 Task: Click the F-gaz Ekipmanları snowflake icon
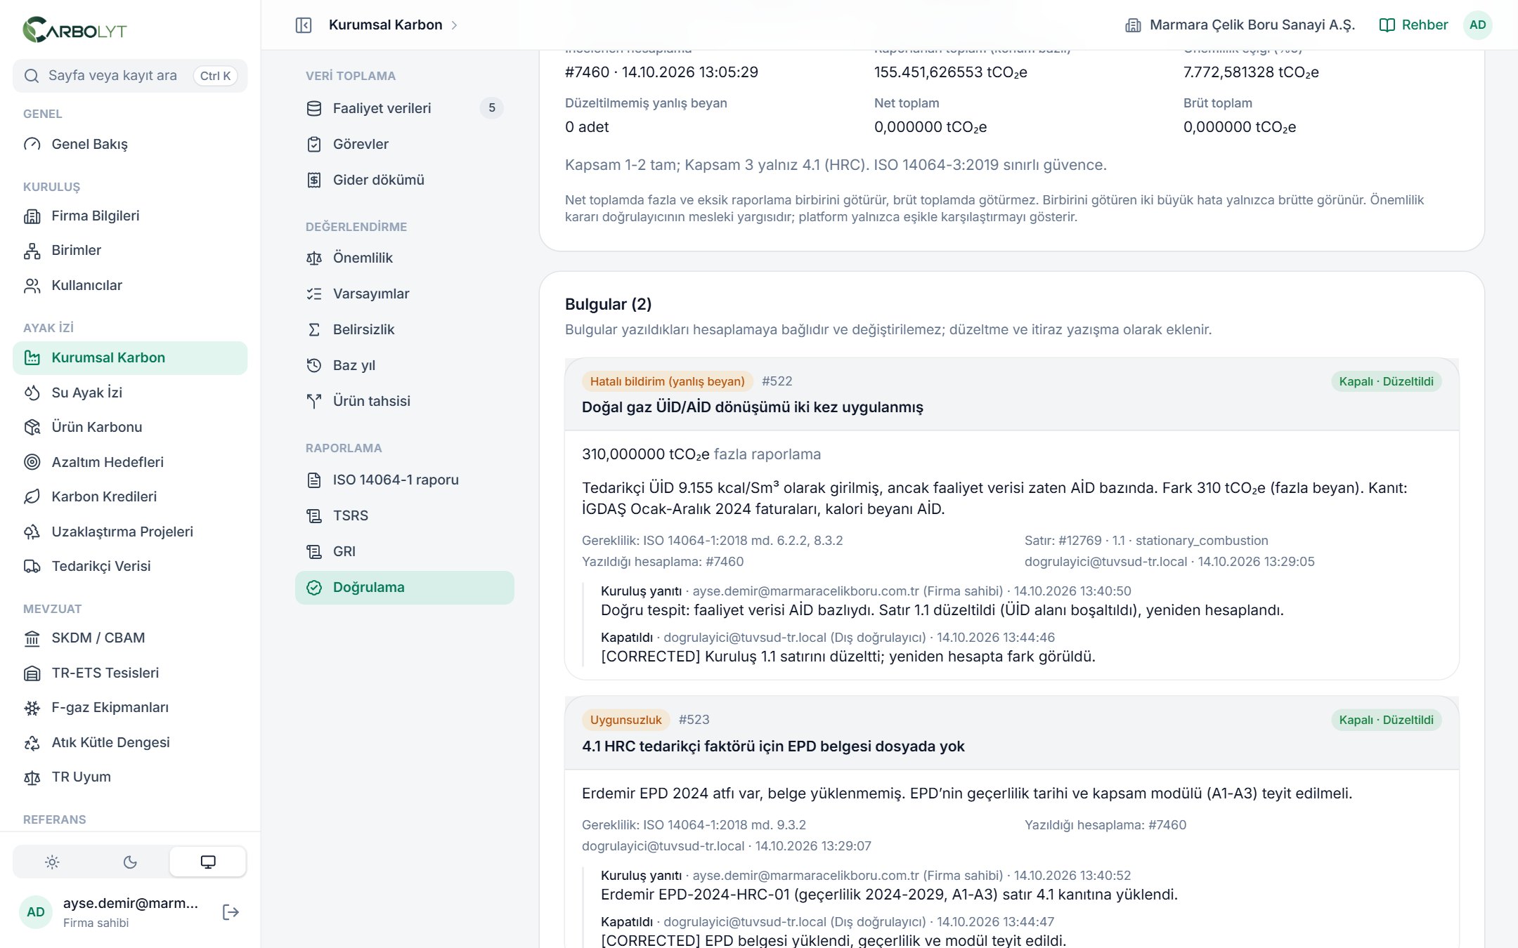coord(32,708)
